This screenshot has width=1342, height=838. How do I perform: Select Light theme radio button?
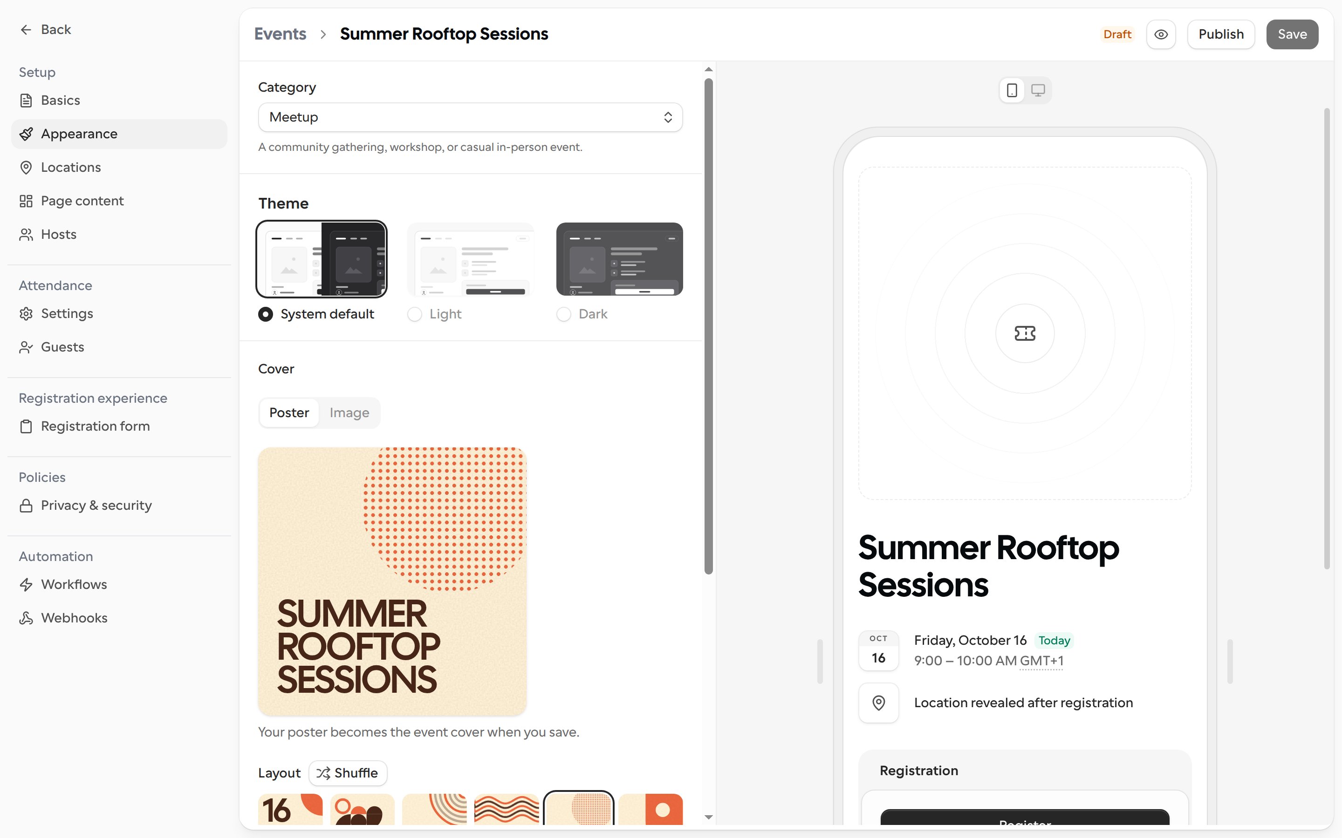pos(415,314)
